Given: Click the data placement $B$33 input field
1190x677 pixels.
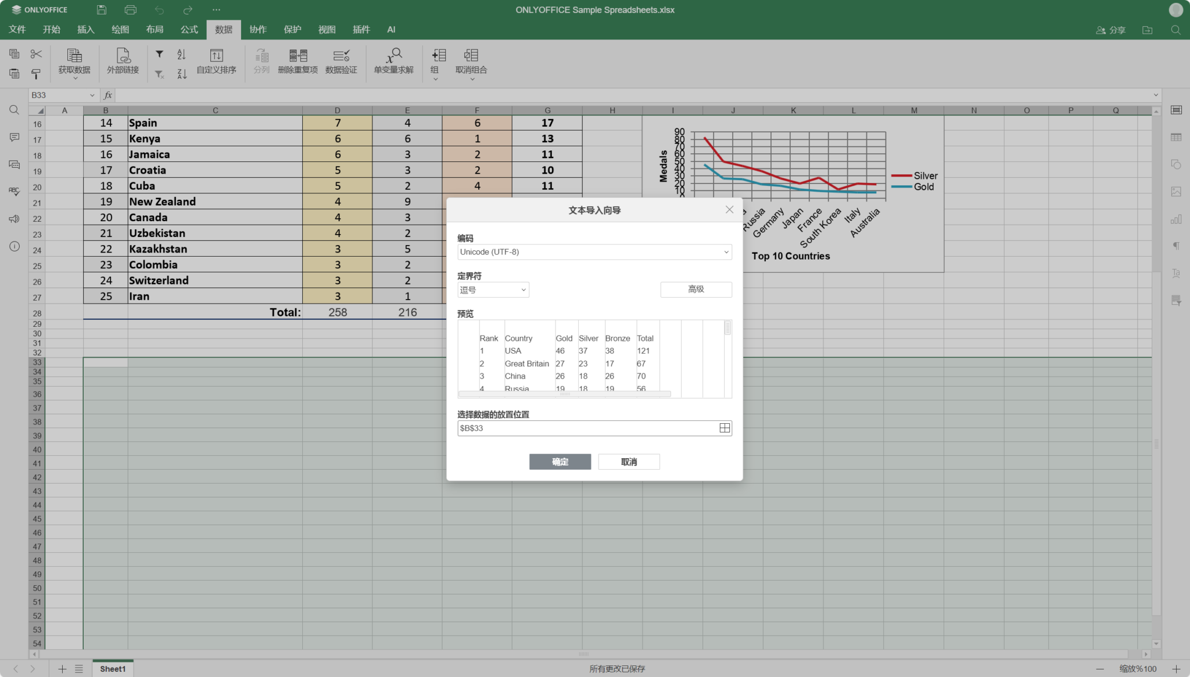Looking at the screenshot, I should [x=587, y=428].
